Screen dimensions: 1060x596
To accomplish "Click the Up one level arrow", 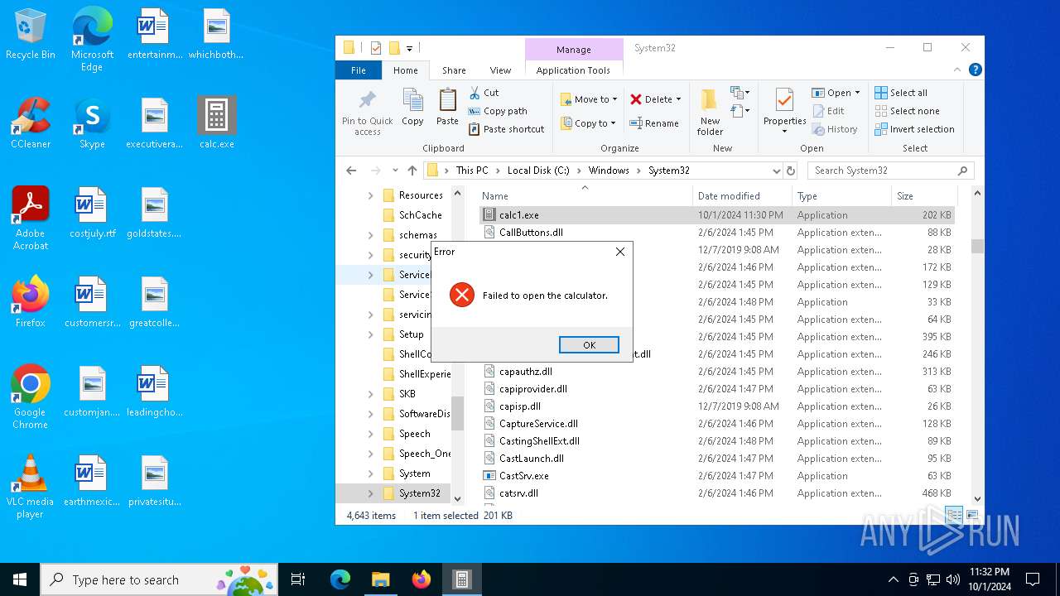I will coord(412,171).
